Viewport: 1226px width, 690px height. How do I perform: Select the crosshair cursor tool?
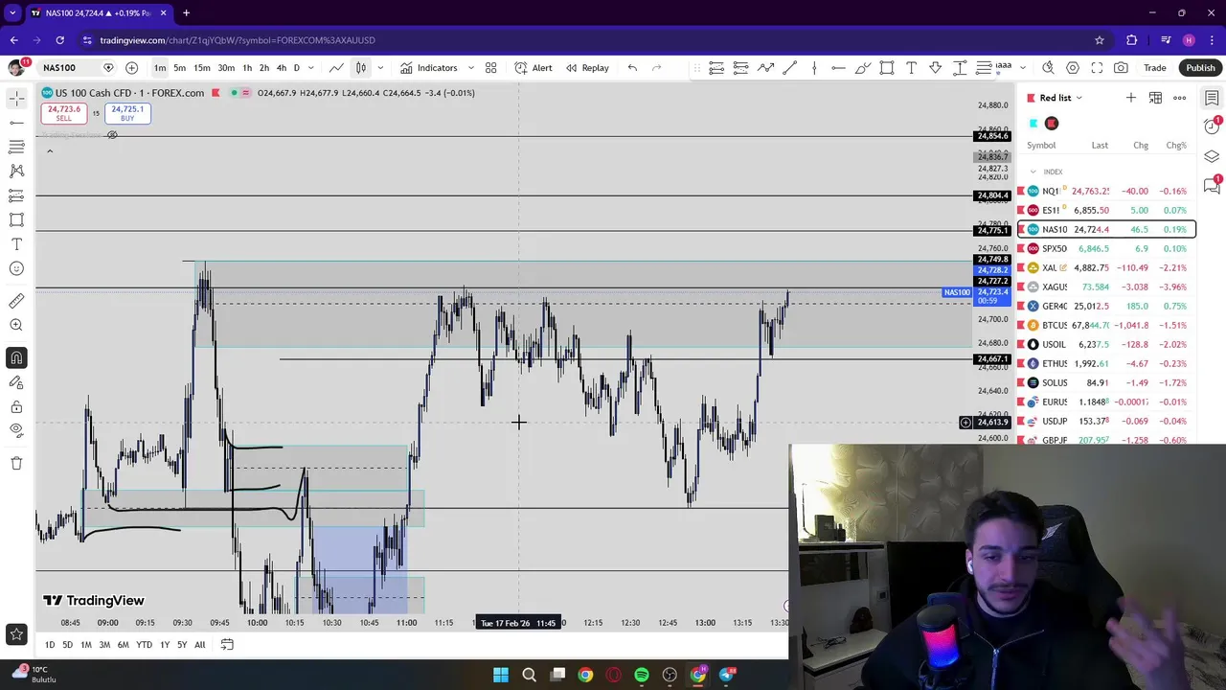(x=16, y=98)
